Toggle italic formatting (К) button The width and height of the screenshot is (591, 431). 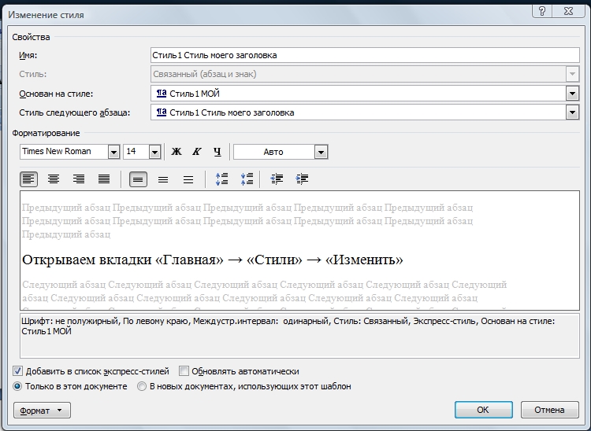(197, 152)
